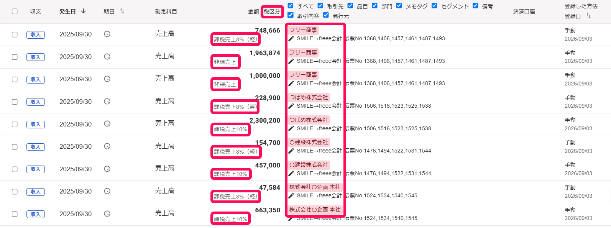The width and height of the screenshot is (611, 228).
Task: Click the clock icon in the 47,584 row
Action: 107,191
